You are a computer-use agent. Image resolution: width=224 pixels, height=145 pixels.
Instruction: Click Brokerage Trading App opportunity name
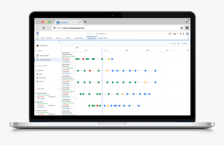click(x=68, y=91)
